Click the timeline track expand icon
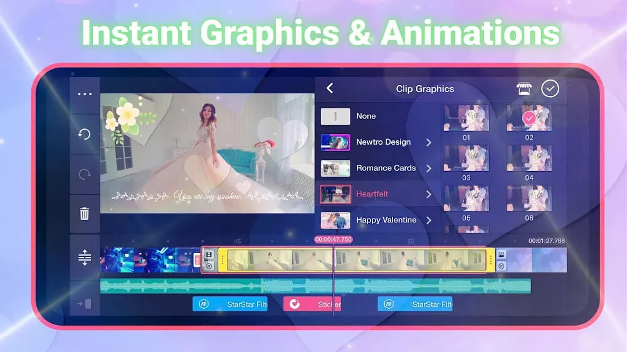Image resolution: width=627 pixels, height=352 pixels. 85,257
